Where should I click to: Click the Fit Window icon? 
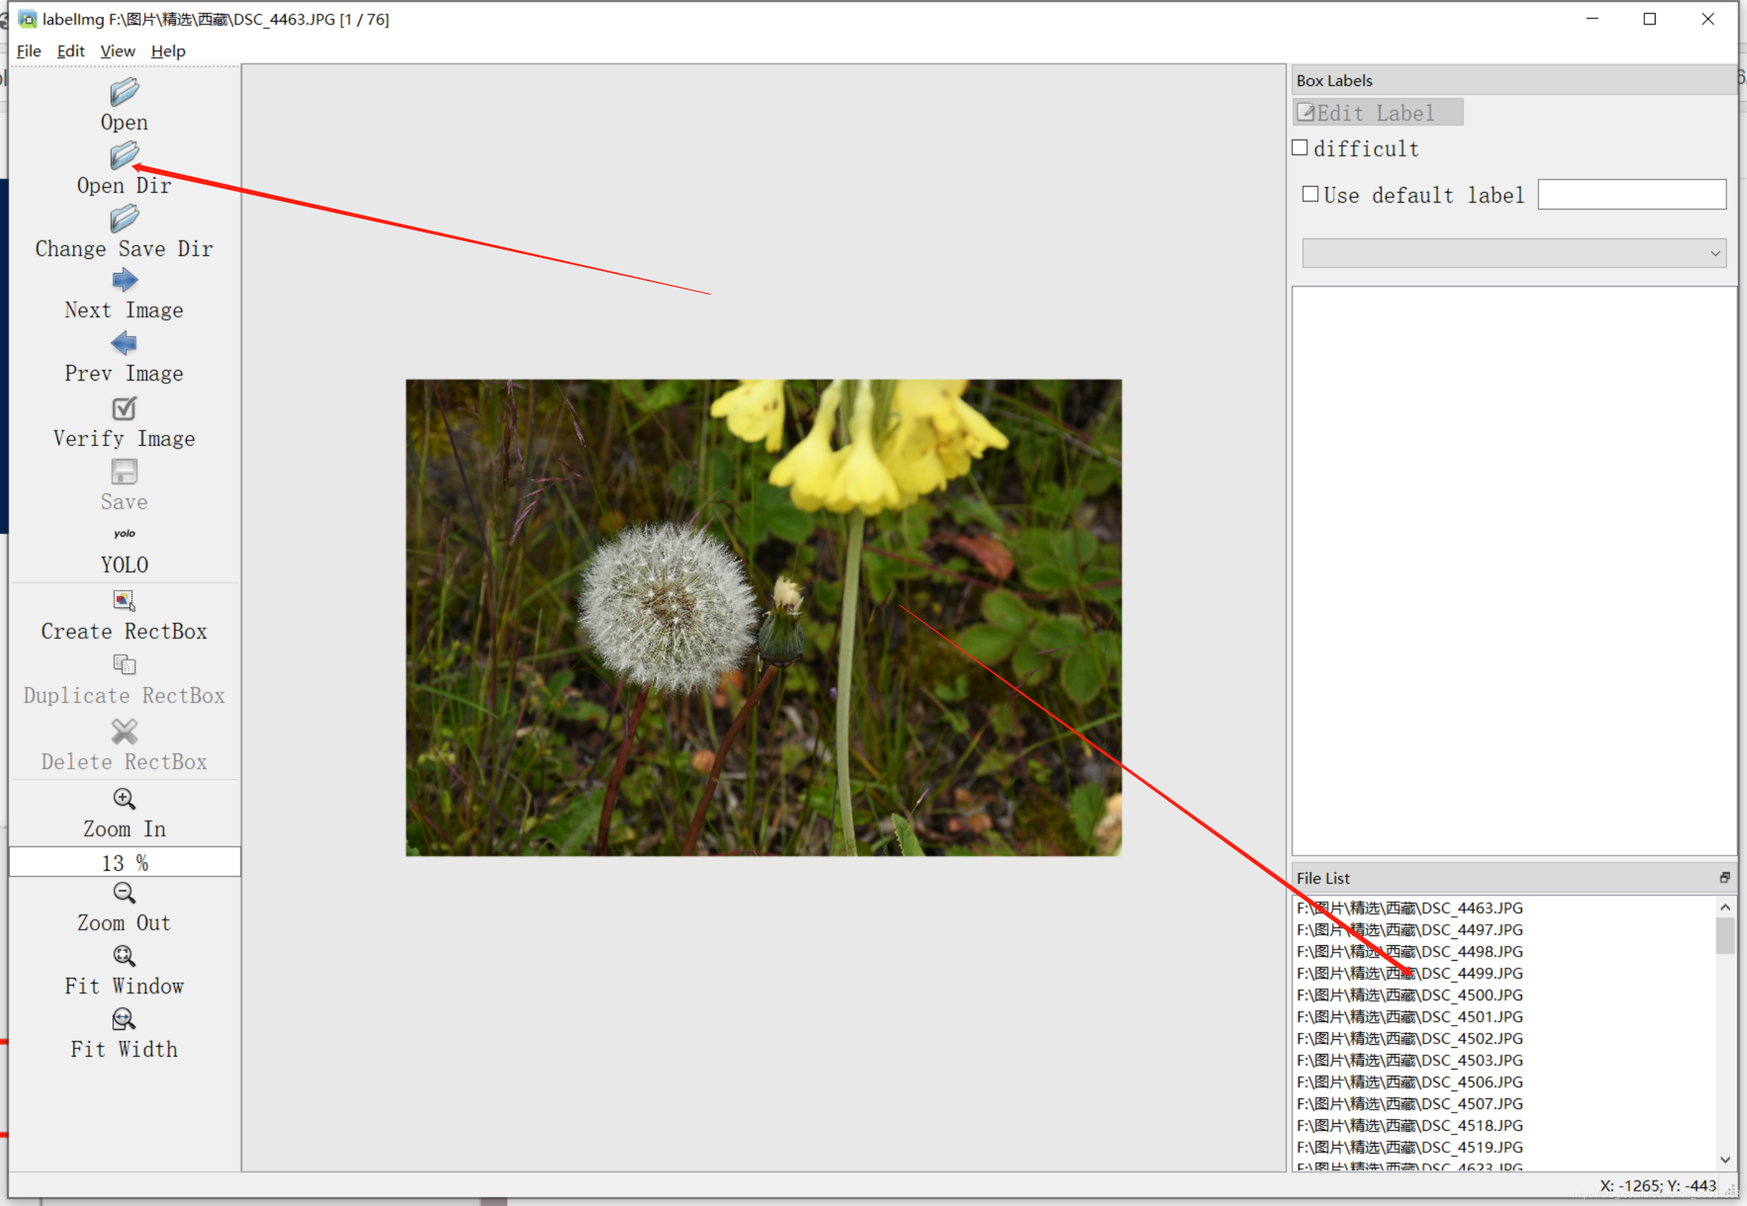click(124, 956)
